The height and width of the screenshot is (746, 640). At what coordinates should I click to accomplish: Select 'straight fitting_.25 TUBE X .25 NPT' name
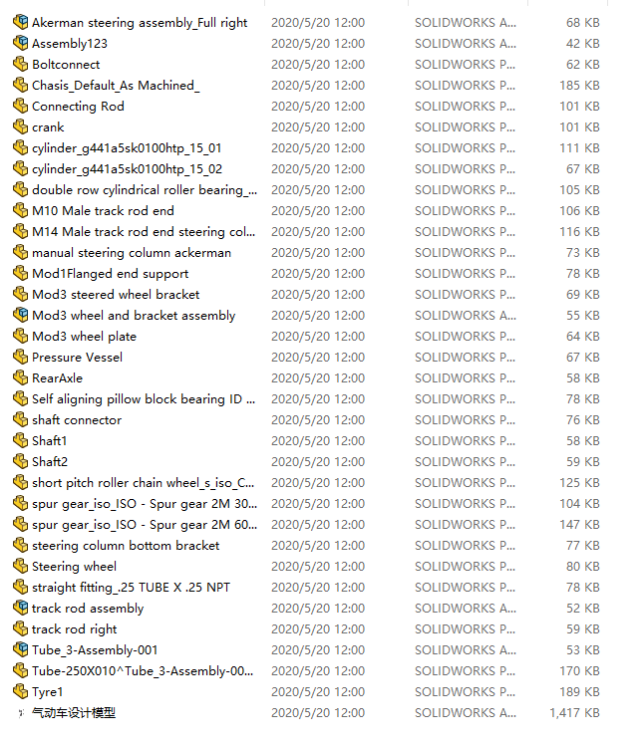[131, 587]
